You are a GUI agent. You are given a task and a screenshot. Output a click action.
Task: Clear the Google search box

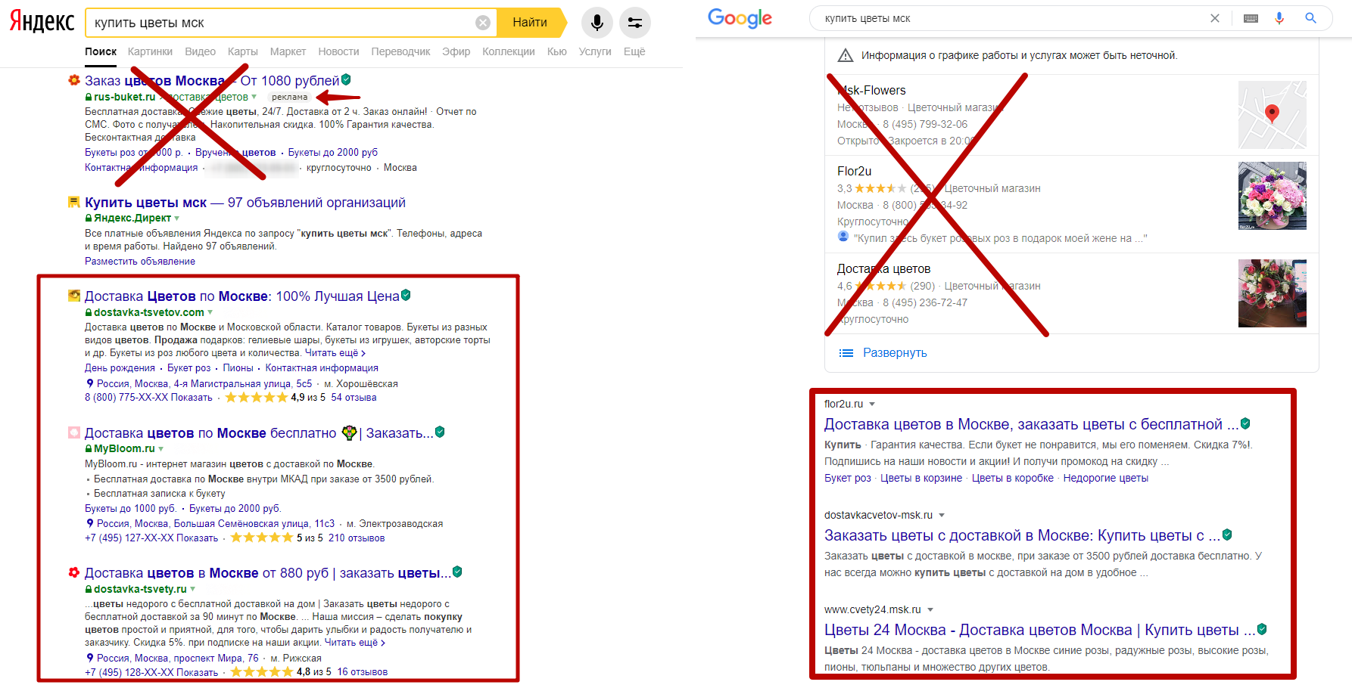tap(1215, 18)
